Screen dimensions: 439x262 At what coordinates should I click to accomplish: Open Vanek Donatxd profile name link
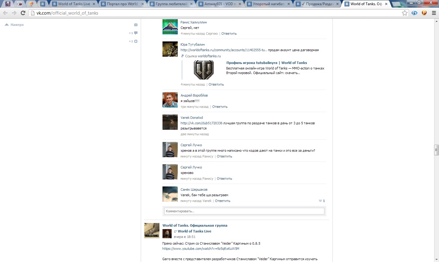click(192, 118)
